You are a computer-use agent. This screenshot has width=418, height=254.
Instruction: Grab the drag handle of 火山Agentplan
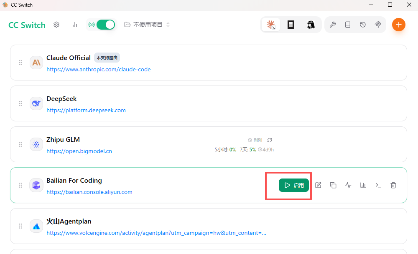pyautogui.click(x=20, y=226)
